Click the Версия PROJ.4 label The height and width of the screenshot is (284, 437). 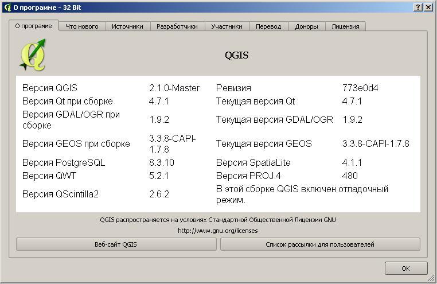(x=248, y=176)
